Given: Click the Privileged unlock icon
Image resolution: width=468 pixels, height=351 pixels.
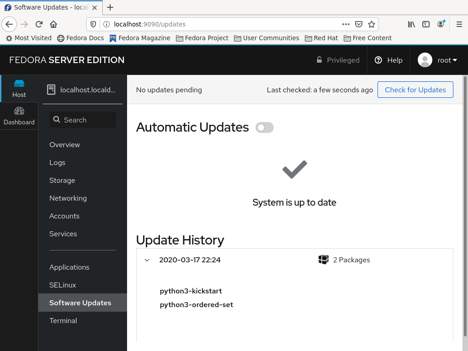Looking at the screenshot, I should 319,60.
